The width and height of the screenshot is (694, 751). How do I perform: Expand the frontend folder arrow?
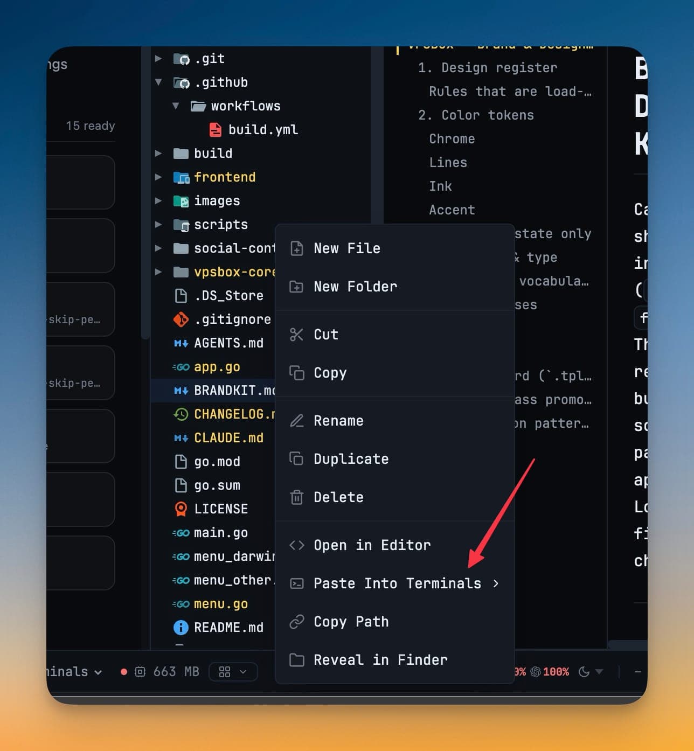(158, 177)
